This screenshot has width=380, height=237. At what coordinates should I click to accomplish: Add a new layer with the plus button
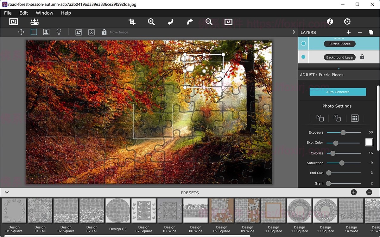tap(348, 32)
